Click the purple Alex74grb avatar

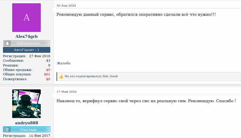click(x=26, y=18)
